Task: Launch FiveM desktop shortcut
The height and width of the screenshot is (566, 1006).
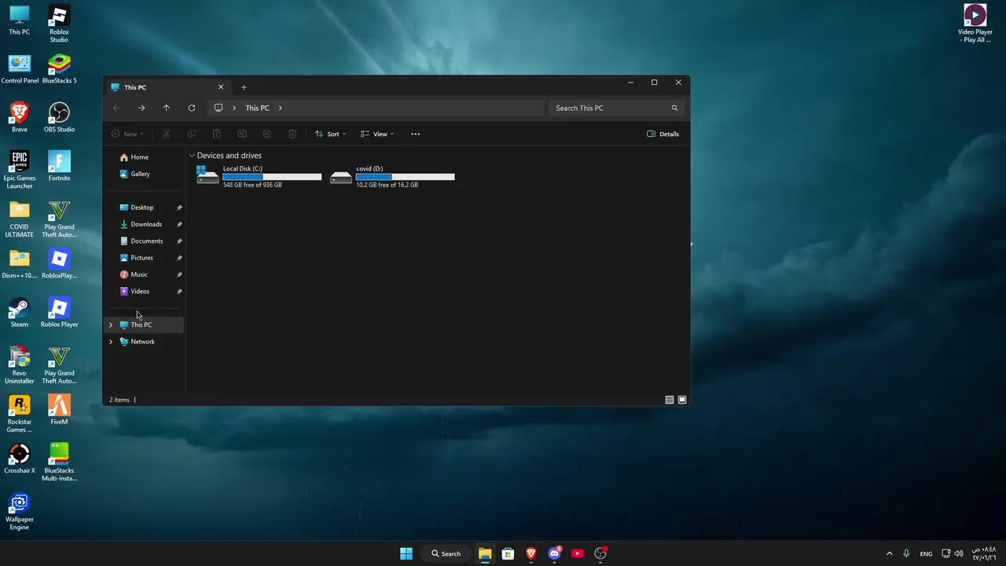Action: tap(59, 410)
